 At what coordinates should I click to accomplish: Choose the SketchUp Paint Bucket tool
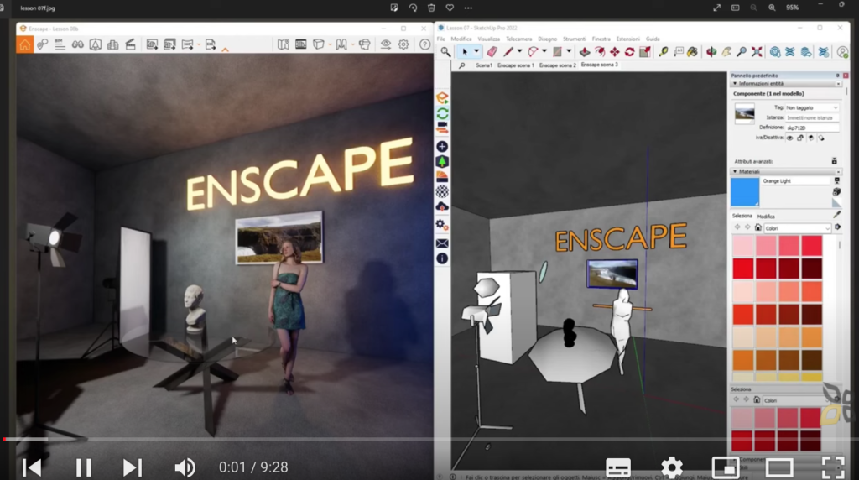tap(692, 52)
